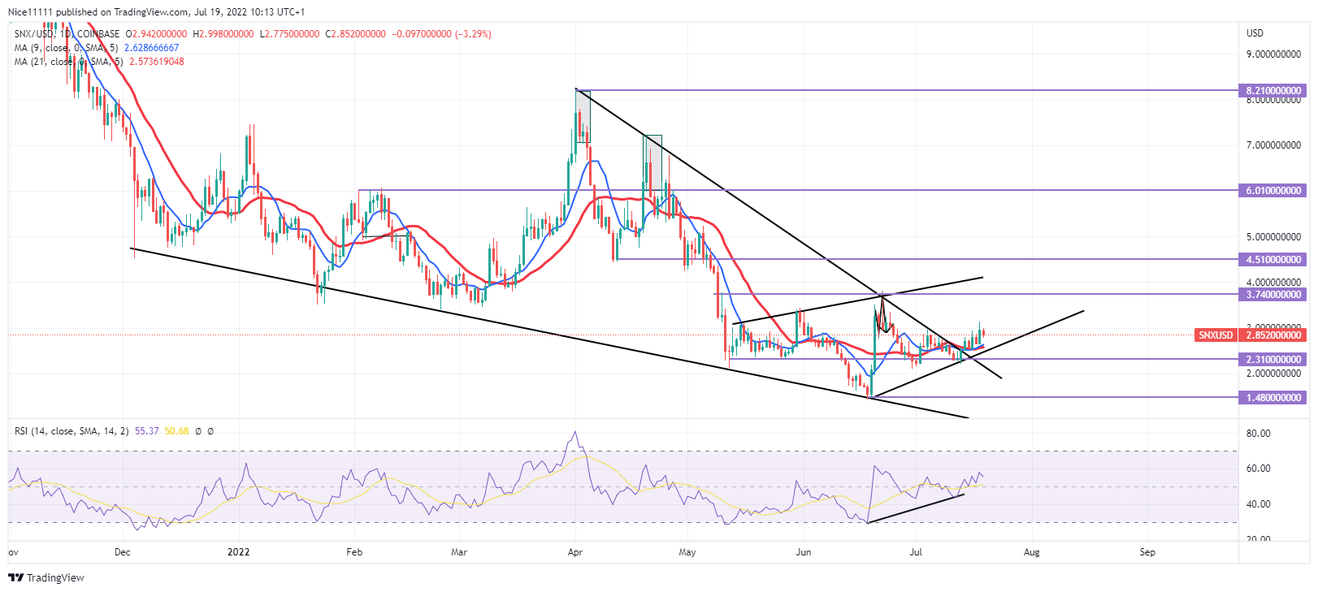1318x592 pixels.
Task: Click the 5.000000000 price scale value
Action: point(1273,237)
